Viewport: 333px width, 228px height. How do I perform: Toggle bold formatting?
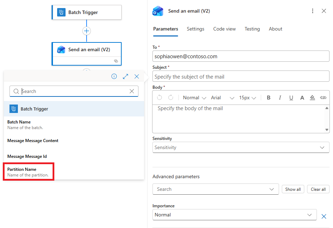pyautogui.click(x=269, y=98)
